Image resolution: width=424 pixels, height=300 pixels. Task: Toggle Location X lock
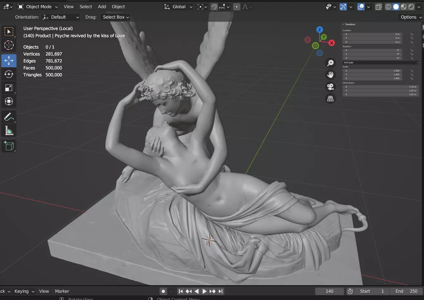(x=412, y=34)
